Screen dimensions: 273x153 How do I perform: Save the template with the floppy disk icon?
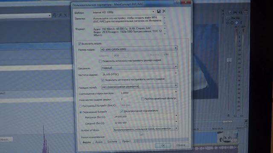click(159, 11)
